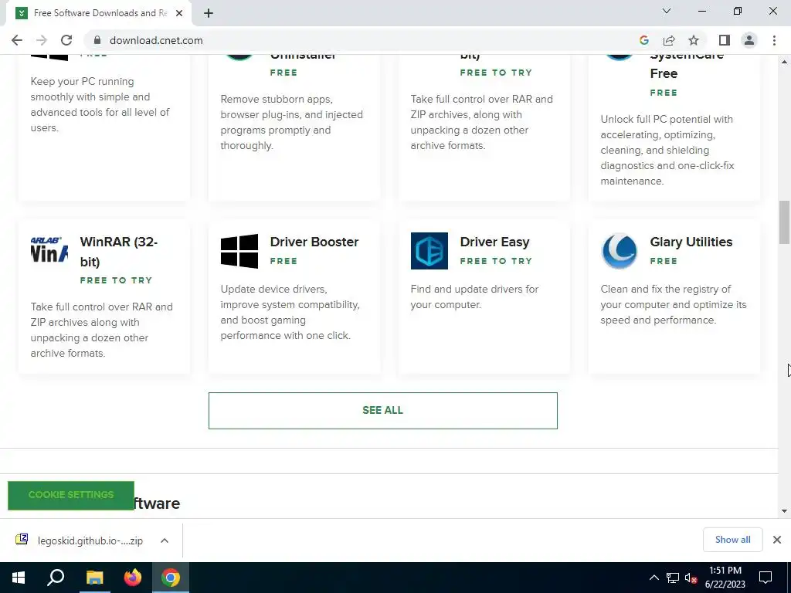Open the Windows Start menu

coord(19,578)
